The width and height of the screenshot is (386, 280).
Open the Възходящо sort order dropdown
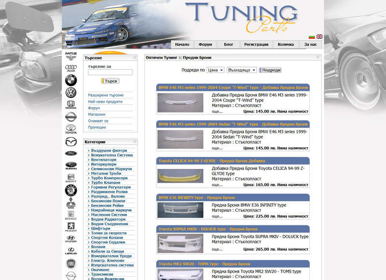[x=242, y=70]
